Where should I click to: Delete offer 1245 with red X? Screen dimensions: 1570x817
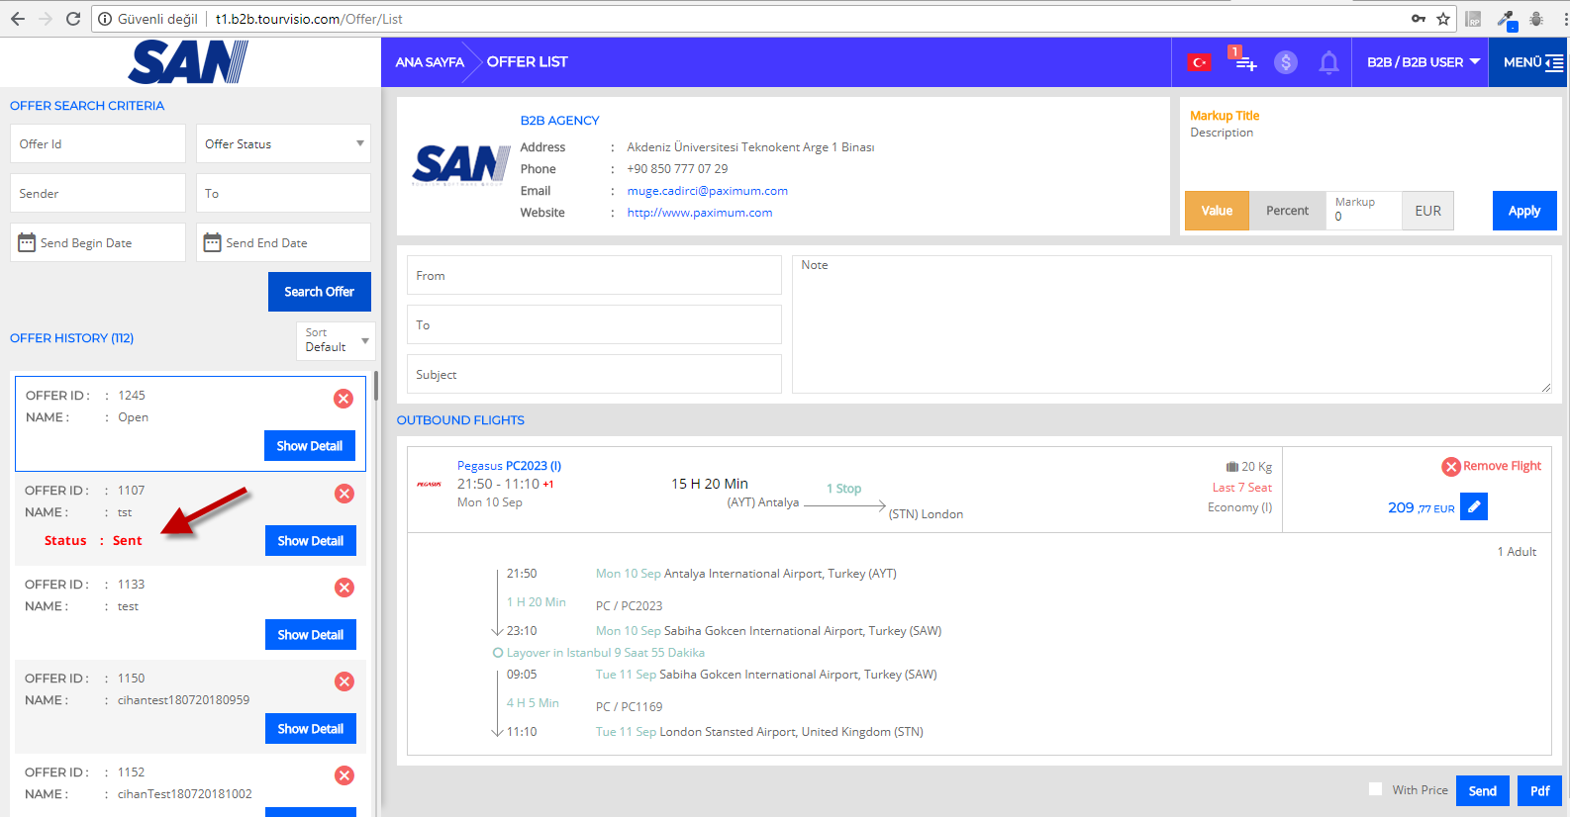click(x=343, y=399)
